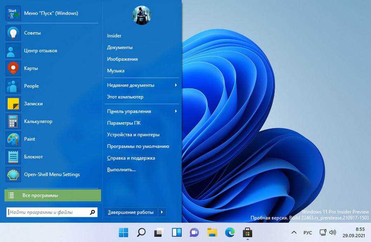Screen dimensions: 371x242
Task: Open the Open-Shell Menu Settings shell icon
Action: coord(13,175)
